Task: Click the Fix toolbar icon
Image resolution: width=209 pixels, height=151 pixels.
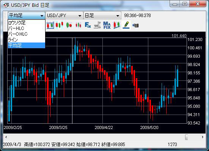Action: click(88, 25)
